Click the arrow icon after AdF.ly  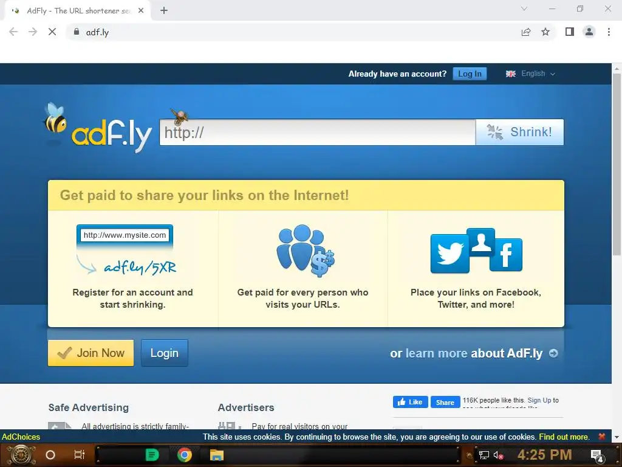[553, 353]
